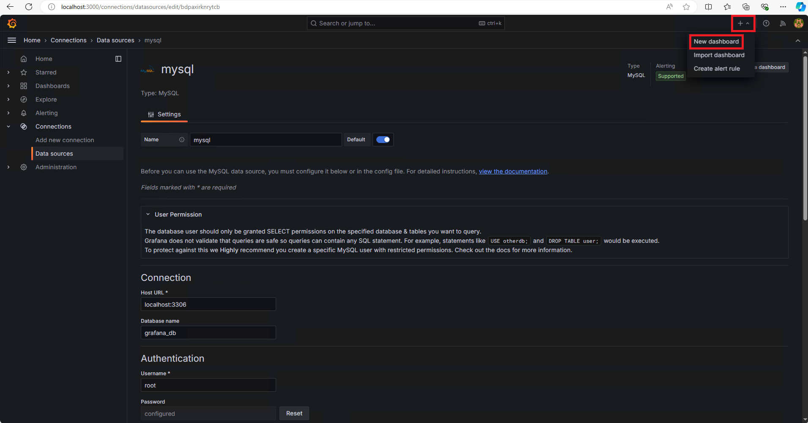This screenshot has width=808, height=423.
Task: Expand the Starred section chevron
Action: pos(8,72)
